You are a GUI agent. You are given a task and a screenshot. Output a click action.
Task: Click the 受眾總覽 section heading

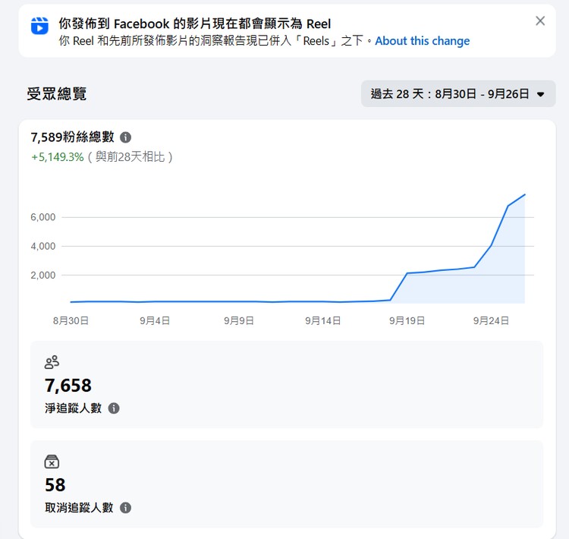click(57, 93)
